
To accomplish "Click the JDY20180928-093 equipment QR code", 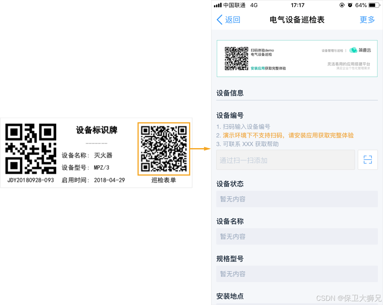I will point(31,149).
